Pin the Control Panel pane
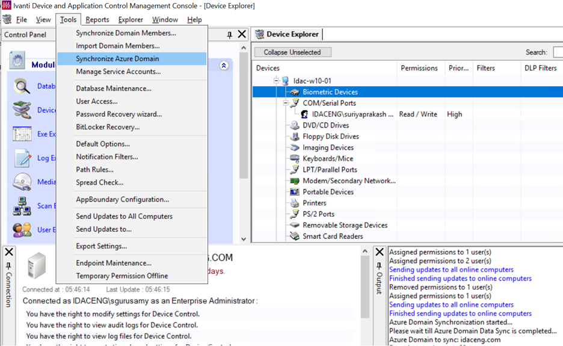This screenshot has height=346, width=563. [229, 35]
